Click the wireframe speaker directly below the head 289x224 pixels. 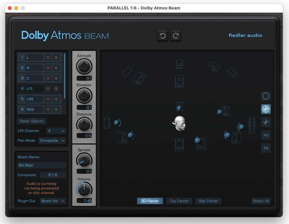179,144
